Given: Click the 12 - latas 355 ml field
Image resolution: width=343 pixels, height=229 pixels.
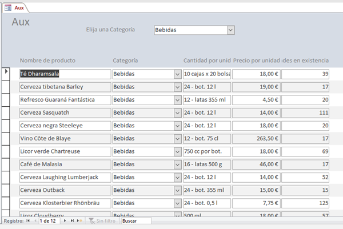Looking at the screenshot, I should (x=207, y=100).
